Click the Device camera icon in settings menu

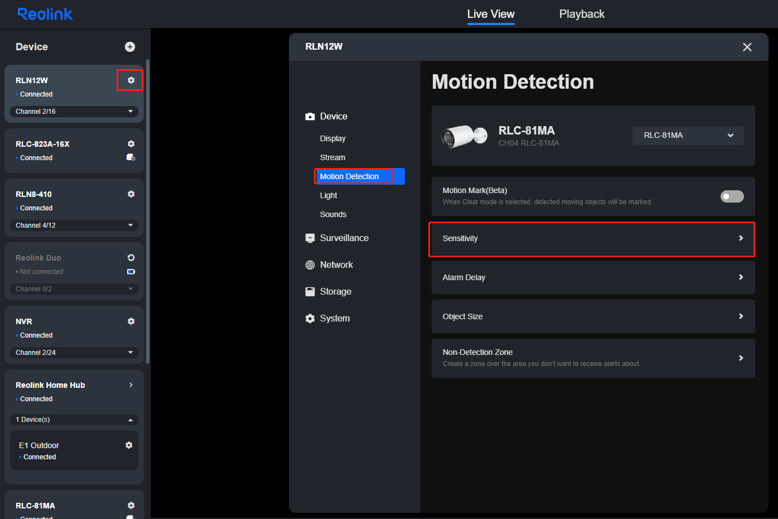[310, 117]
